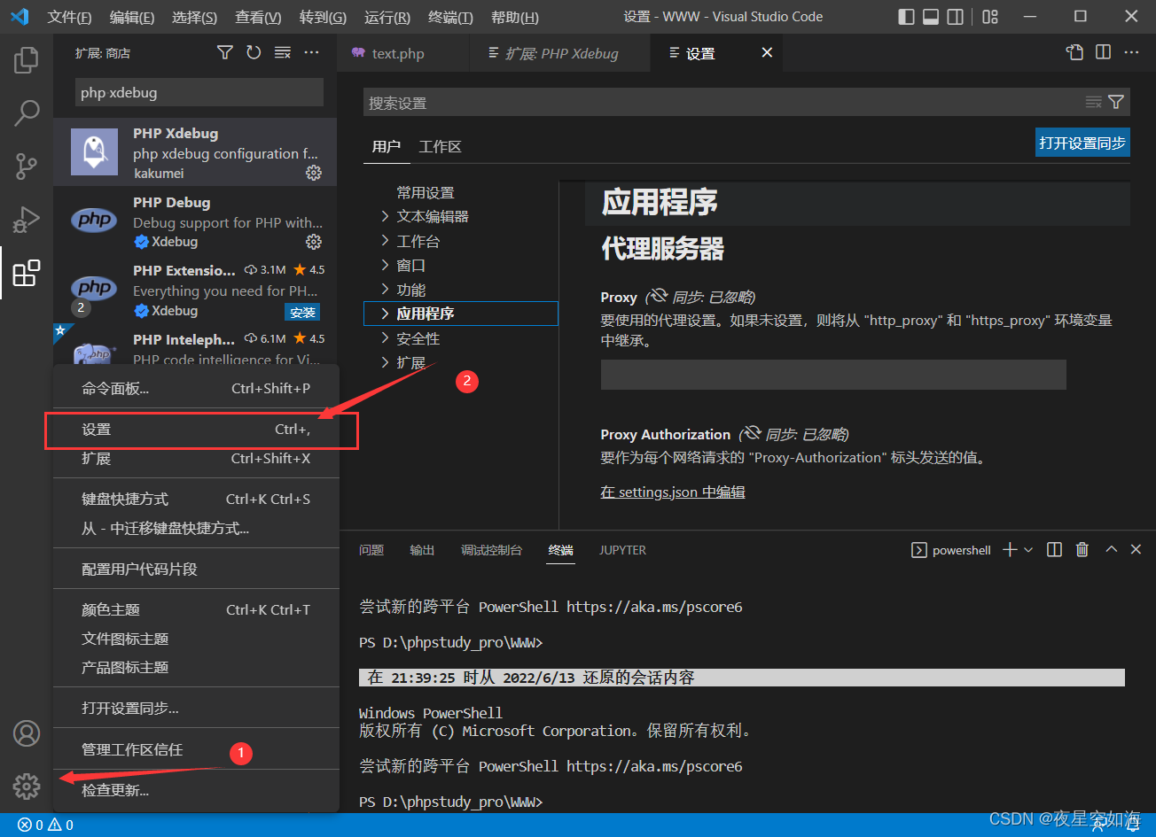Maximize the panel size chevron
The width and height of the screenshot is (1156, 837).
coord(1111,550)
